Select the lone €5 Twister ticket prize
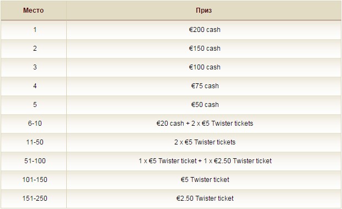Image resolution: width=342 pixels, height=209 pixels. (205, 180)
